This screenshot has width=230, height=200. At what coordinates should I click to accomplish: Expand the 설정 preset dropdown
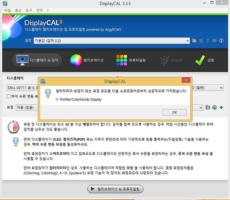[111, 41]
